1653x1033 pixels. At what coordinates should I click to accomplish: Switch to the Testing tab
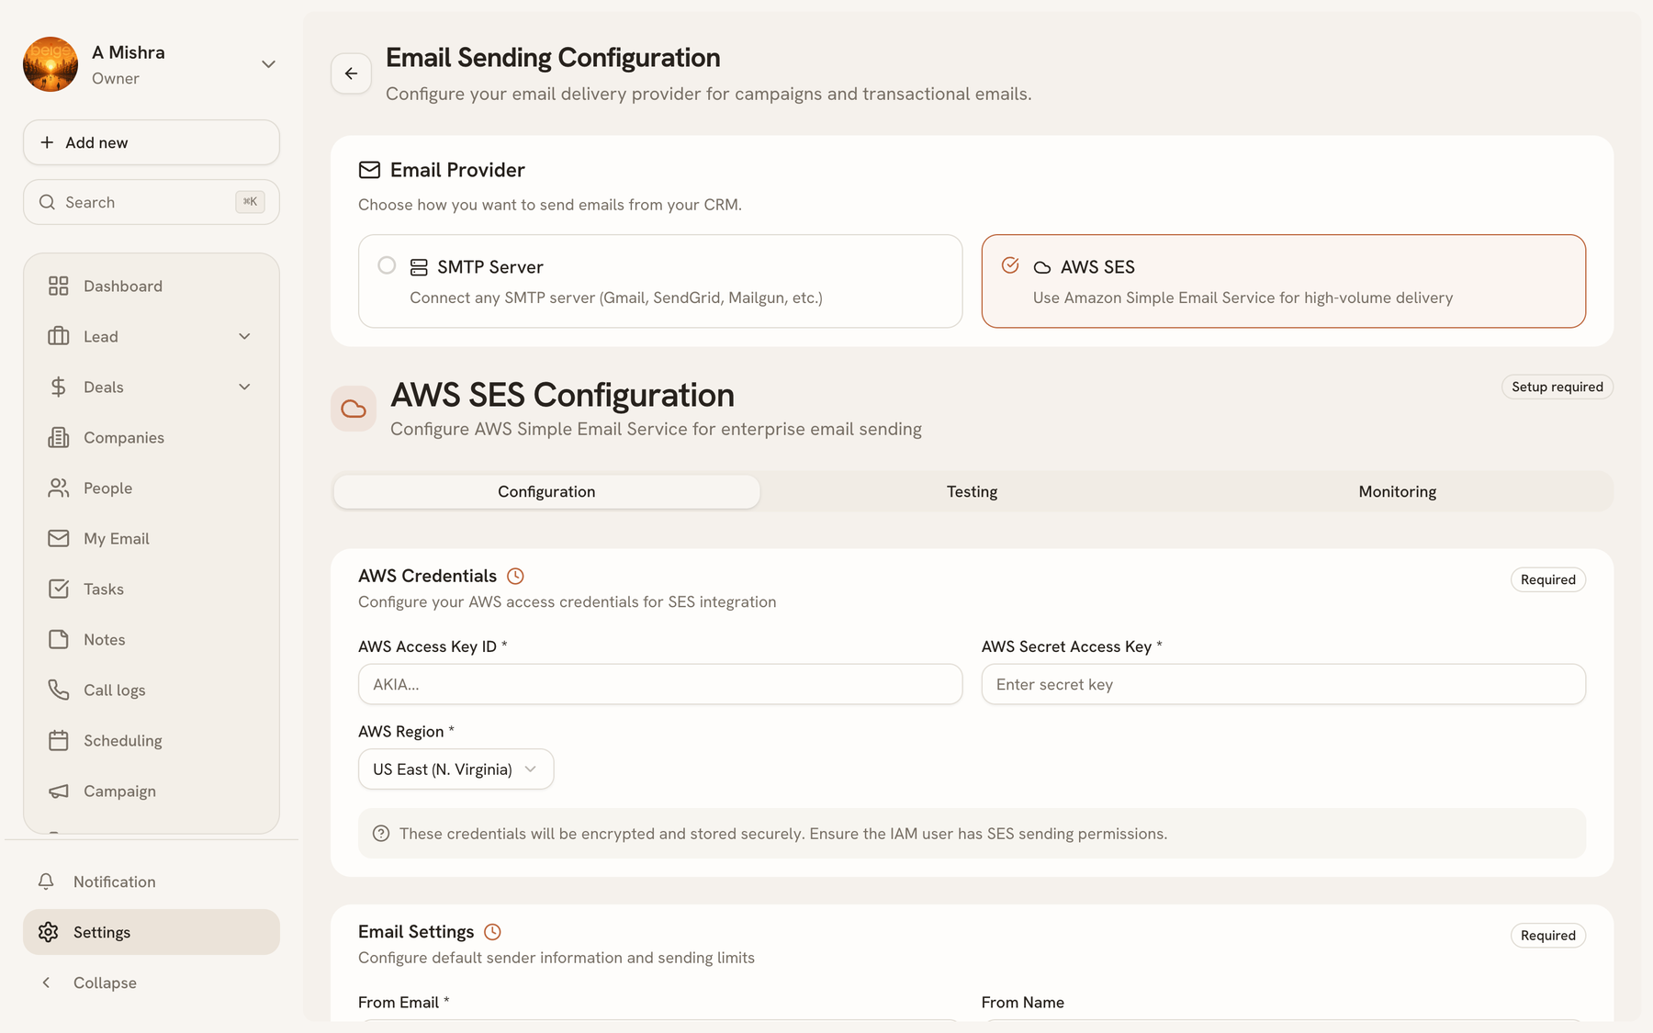click(x=972, y=491)
